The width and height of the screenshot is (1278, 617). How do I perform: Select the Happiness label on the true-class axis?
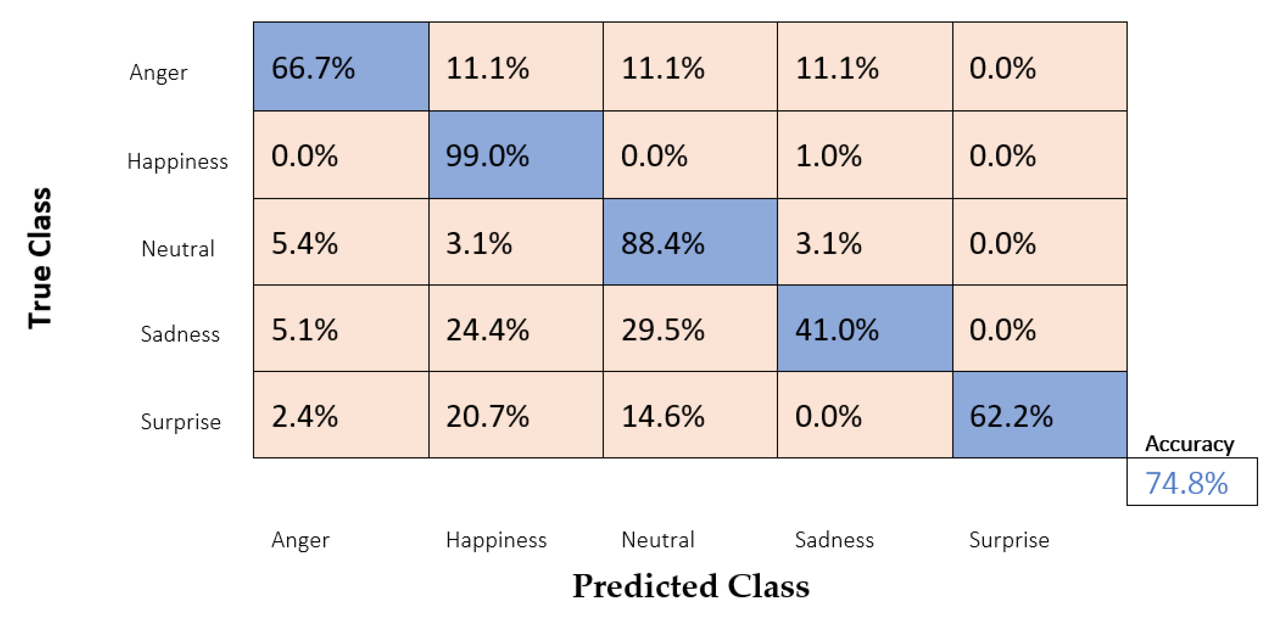click(177, 161)
